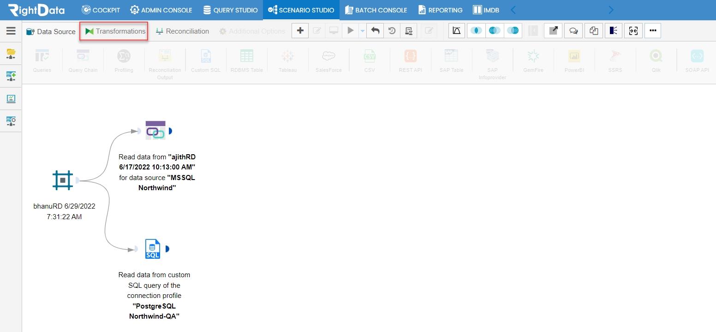Go to Query Studio in top navigation
Image resolution: width=716 pixels, height=332 pixels.
tap(230, 10)
